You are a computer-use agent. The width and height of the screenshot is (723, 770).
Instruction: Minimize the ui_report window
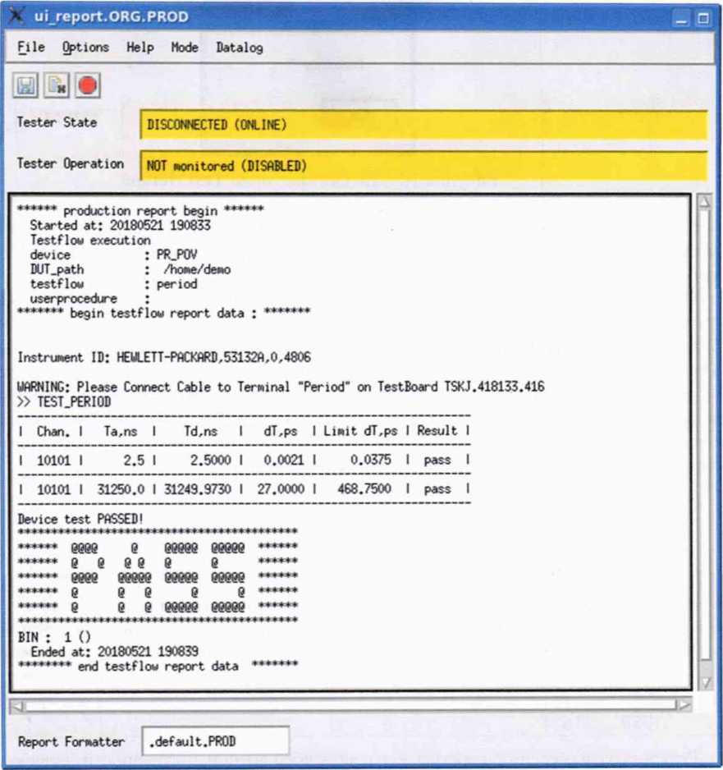[681, 19]
